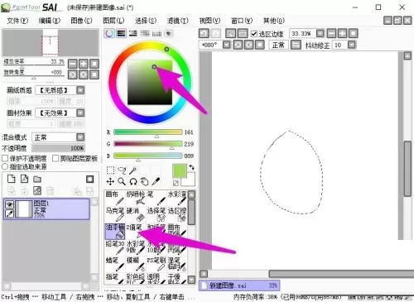Viewport: 414px width, 302px height.
Task: Choose the PS笔刷 brush preset
Action: [156, 264]
